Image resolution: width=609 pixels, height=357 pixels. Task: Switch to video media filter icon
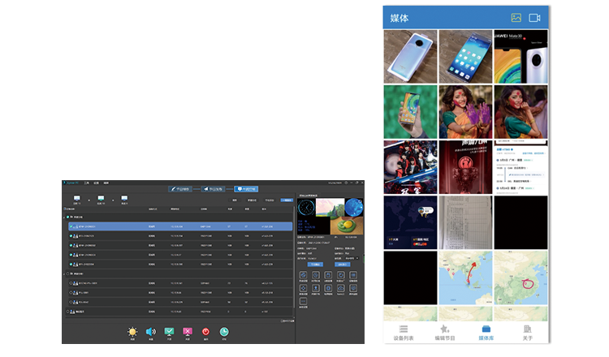pyautogui.click(x=534, y=17)
